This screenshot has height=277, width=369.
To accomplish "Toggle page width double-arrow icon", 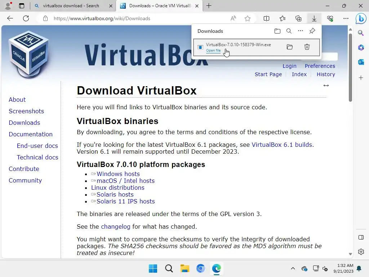I will click(326, 85).
